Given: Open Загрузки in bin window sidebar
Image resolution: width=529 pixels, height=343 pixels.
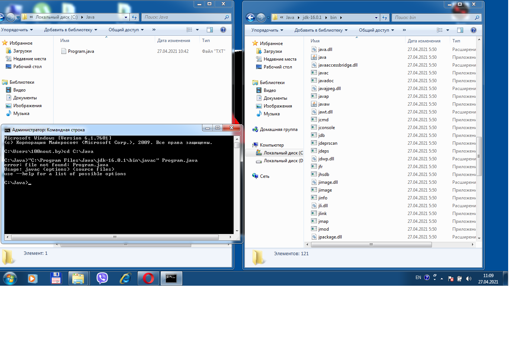Looking at the screenshot, I should tap(273, 51).
